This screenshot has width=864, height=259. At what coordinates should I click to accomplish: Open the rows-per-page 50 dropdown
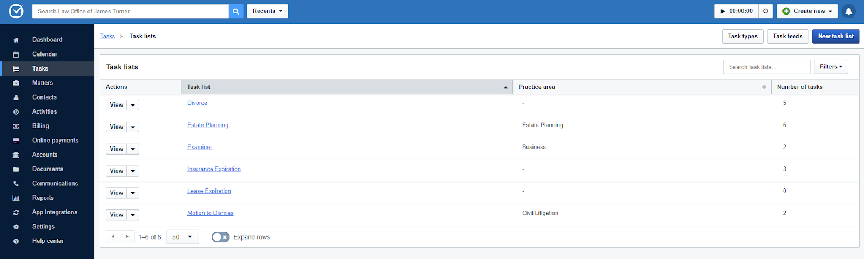click(183, 237)
